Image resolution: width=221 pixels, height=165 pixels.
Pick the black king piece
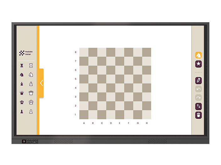pyautogui.click(x=22, y=102)
